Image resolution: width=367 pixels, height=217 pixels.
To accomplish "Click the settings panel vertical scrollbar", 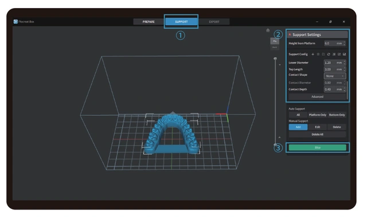I will (x=347, y=90).
